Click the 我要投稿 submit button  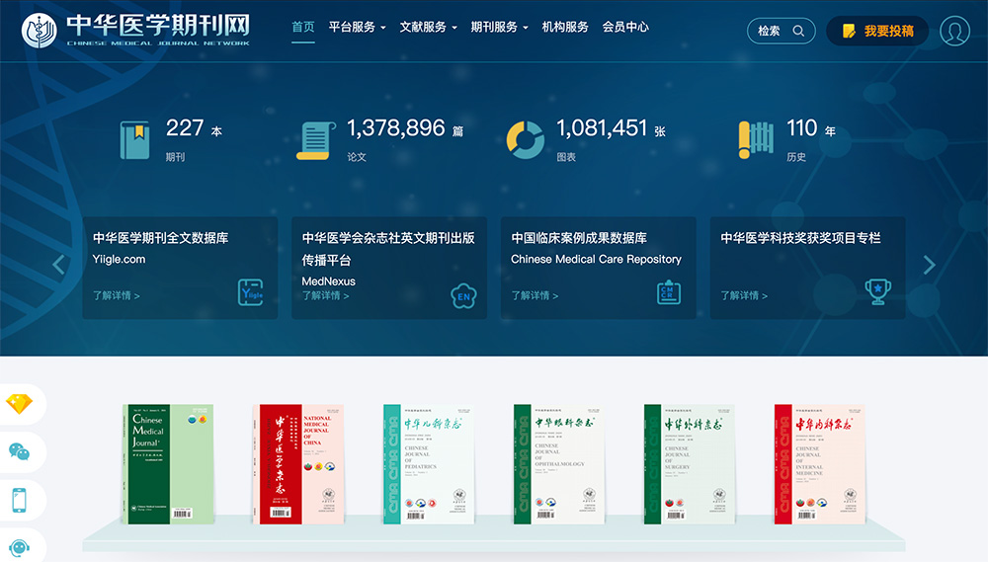[x=877, y=31]
